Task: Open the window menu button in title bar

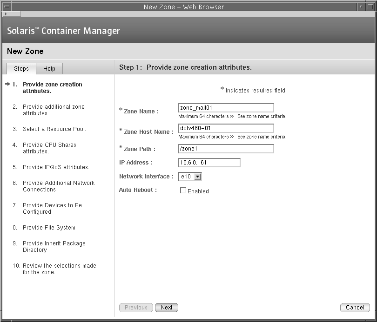Action: click(7, 7)
